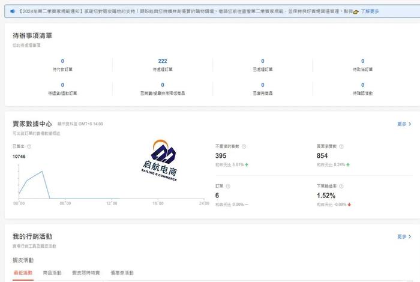Click the conversion rate 1.52%
This screenshot has width=420, height=282.
[x=326, y=196]
